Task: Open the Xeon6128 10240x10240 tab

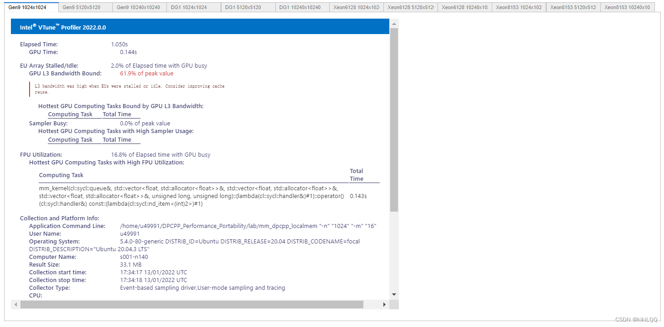Action: [465, 7]
